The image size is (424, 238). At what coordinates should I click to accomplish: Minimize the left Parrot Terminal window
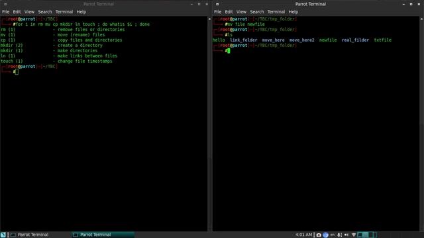tap(191, 4)
